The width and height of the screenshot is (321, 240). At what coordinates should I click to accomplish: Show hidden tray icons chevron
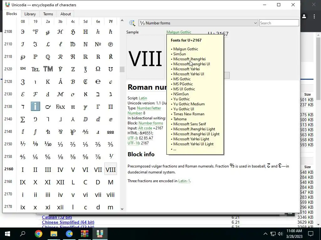tap(265, 234)
